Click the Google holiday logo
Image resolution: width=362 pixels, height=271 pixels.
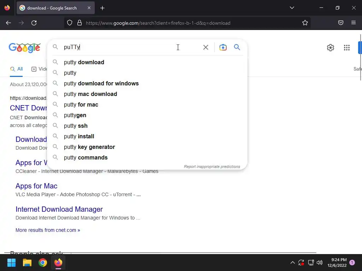[25, 48]
